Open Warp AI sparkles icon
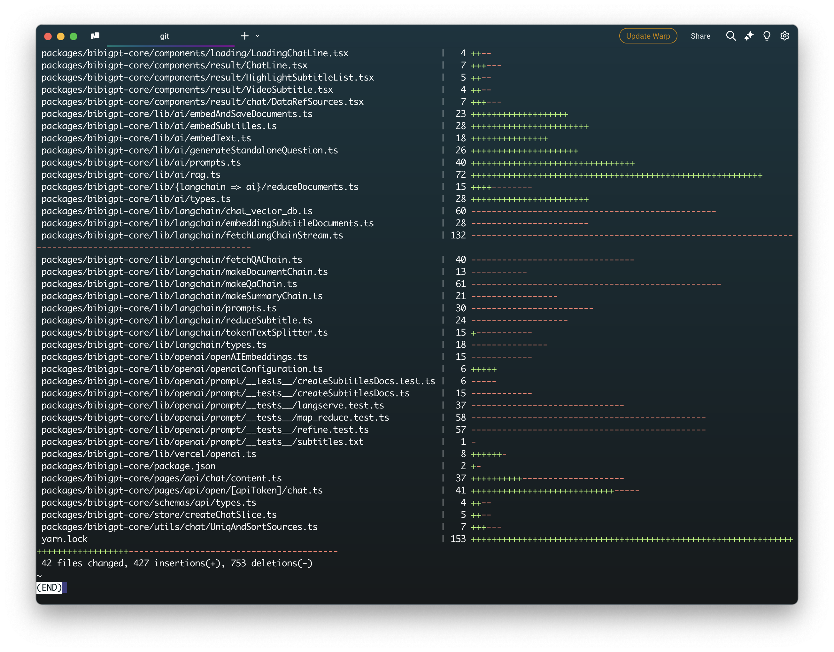This screenshot has width=834, height=652. pos(748,36)
